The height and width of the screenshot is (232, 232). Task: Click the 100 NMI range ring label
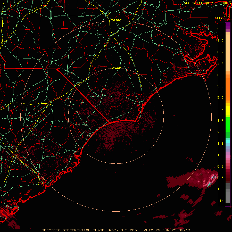116,20
